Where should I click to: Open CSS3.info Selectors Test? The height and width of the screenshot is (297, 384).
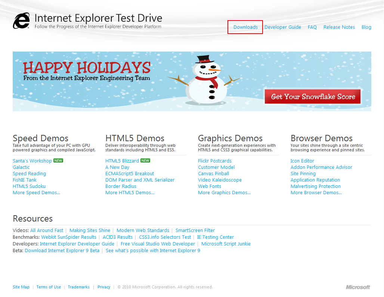pyautogui.click(x=165, y=237)
